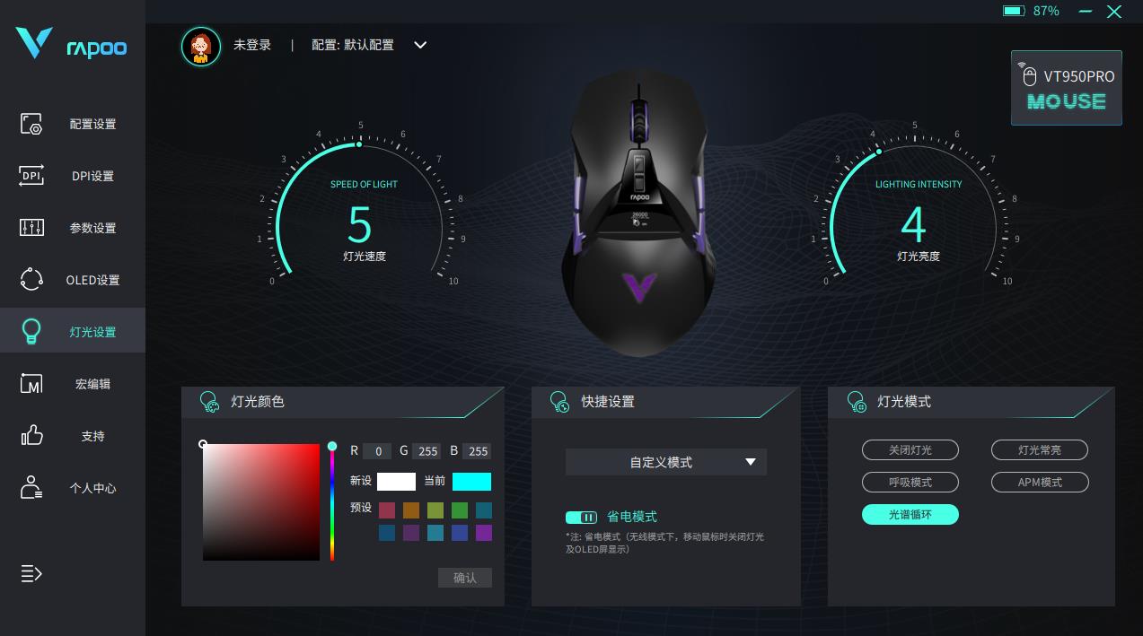Toggle the 省电模式 power-saving switch

pyautogui.click(x=582, y=517)
